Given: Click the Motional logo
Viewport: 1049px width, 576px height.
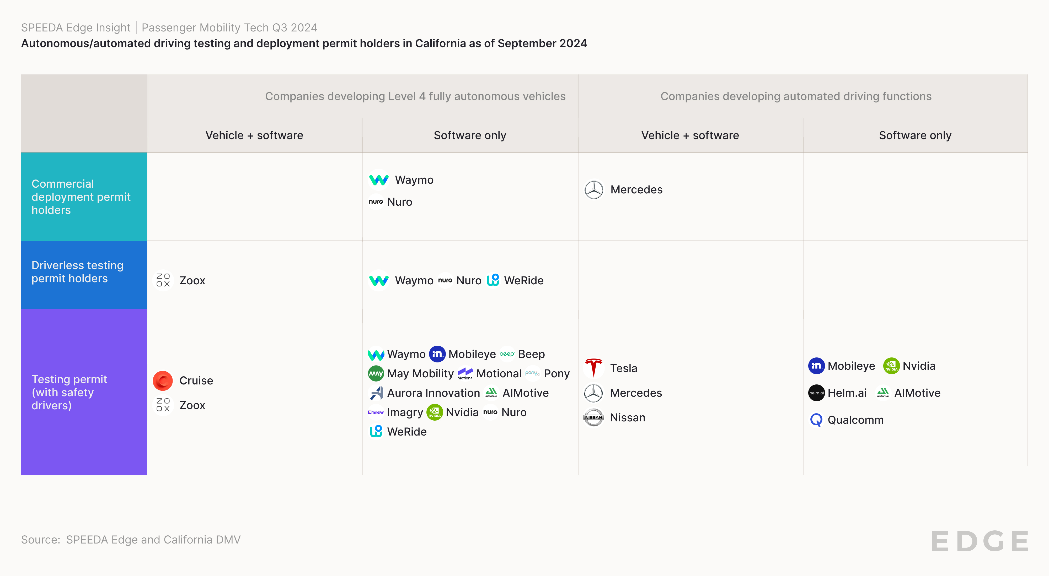Looking at the screenshot, I should [465, 373].
